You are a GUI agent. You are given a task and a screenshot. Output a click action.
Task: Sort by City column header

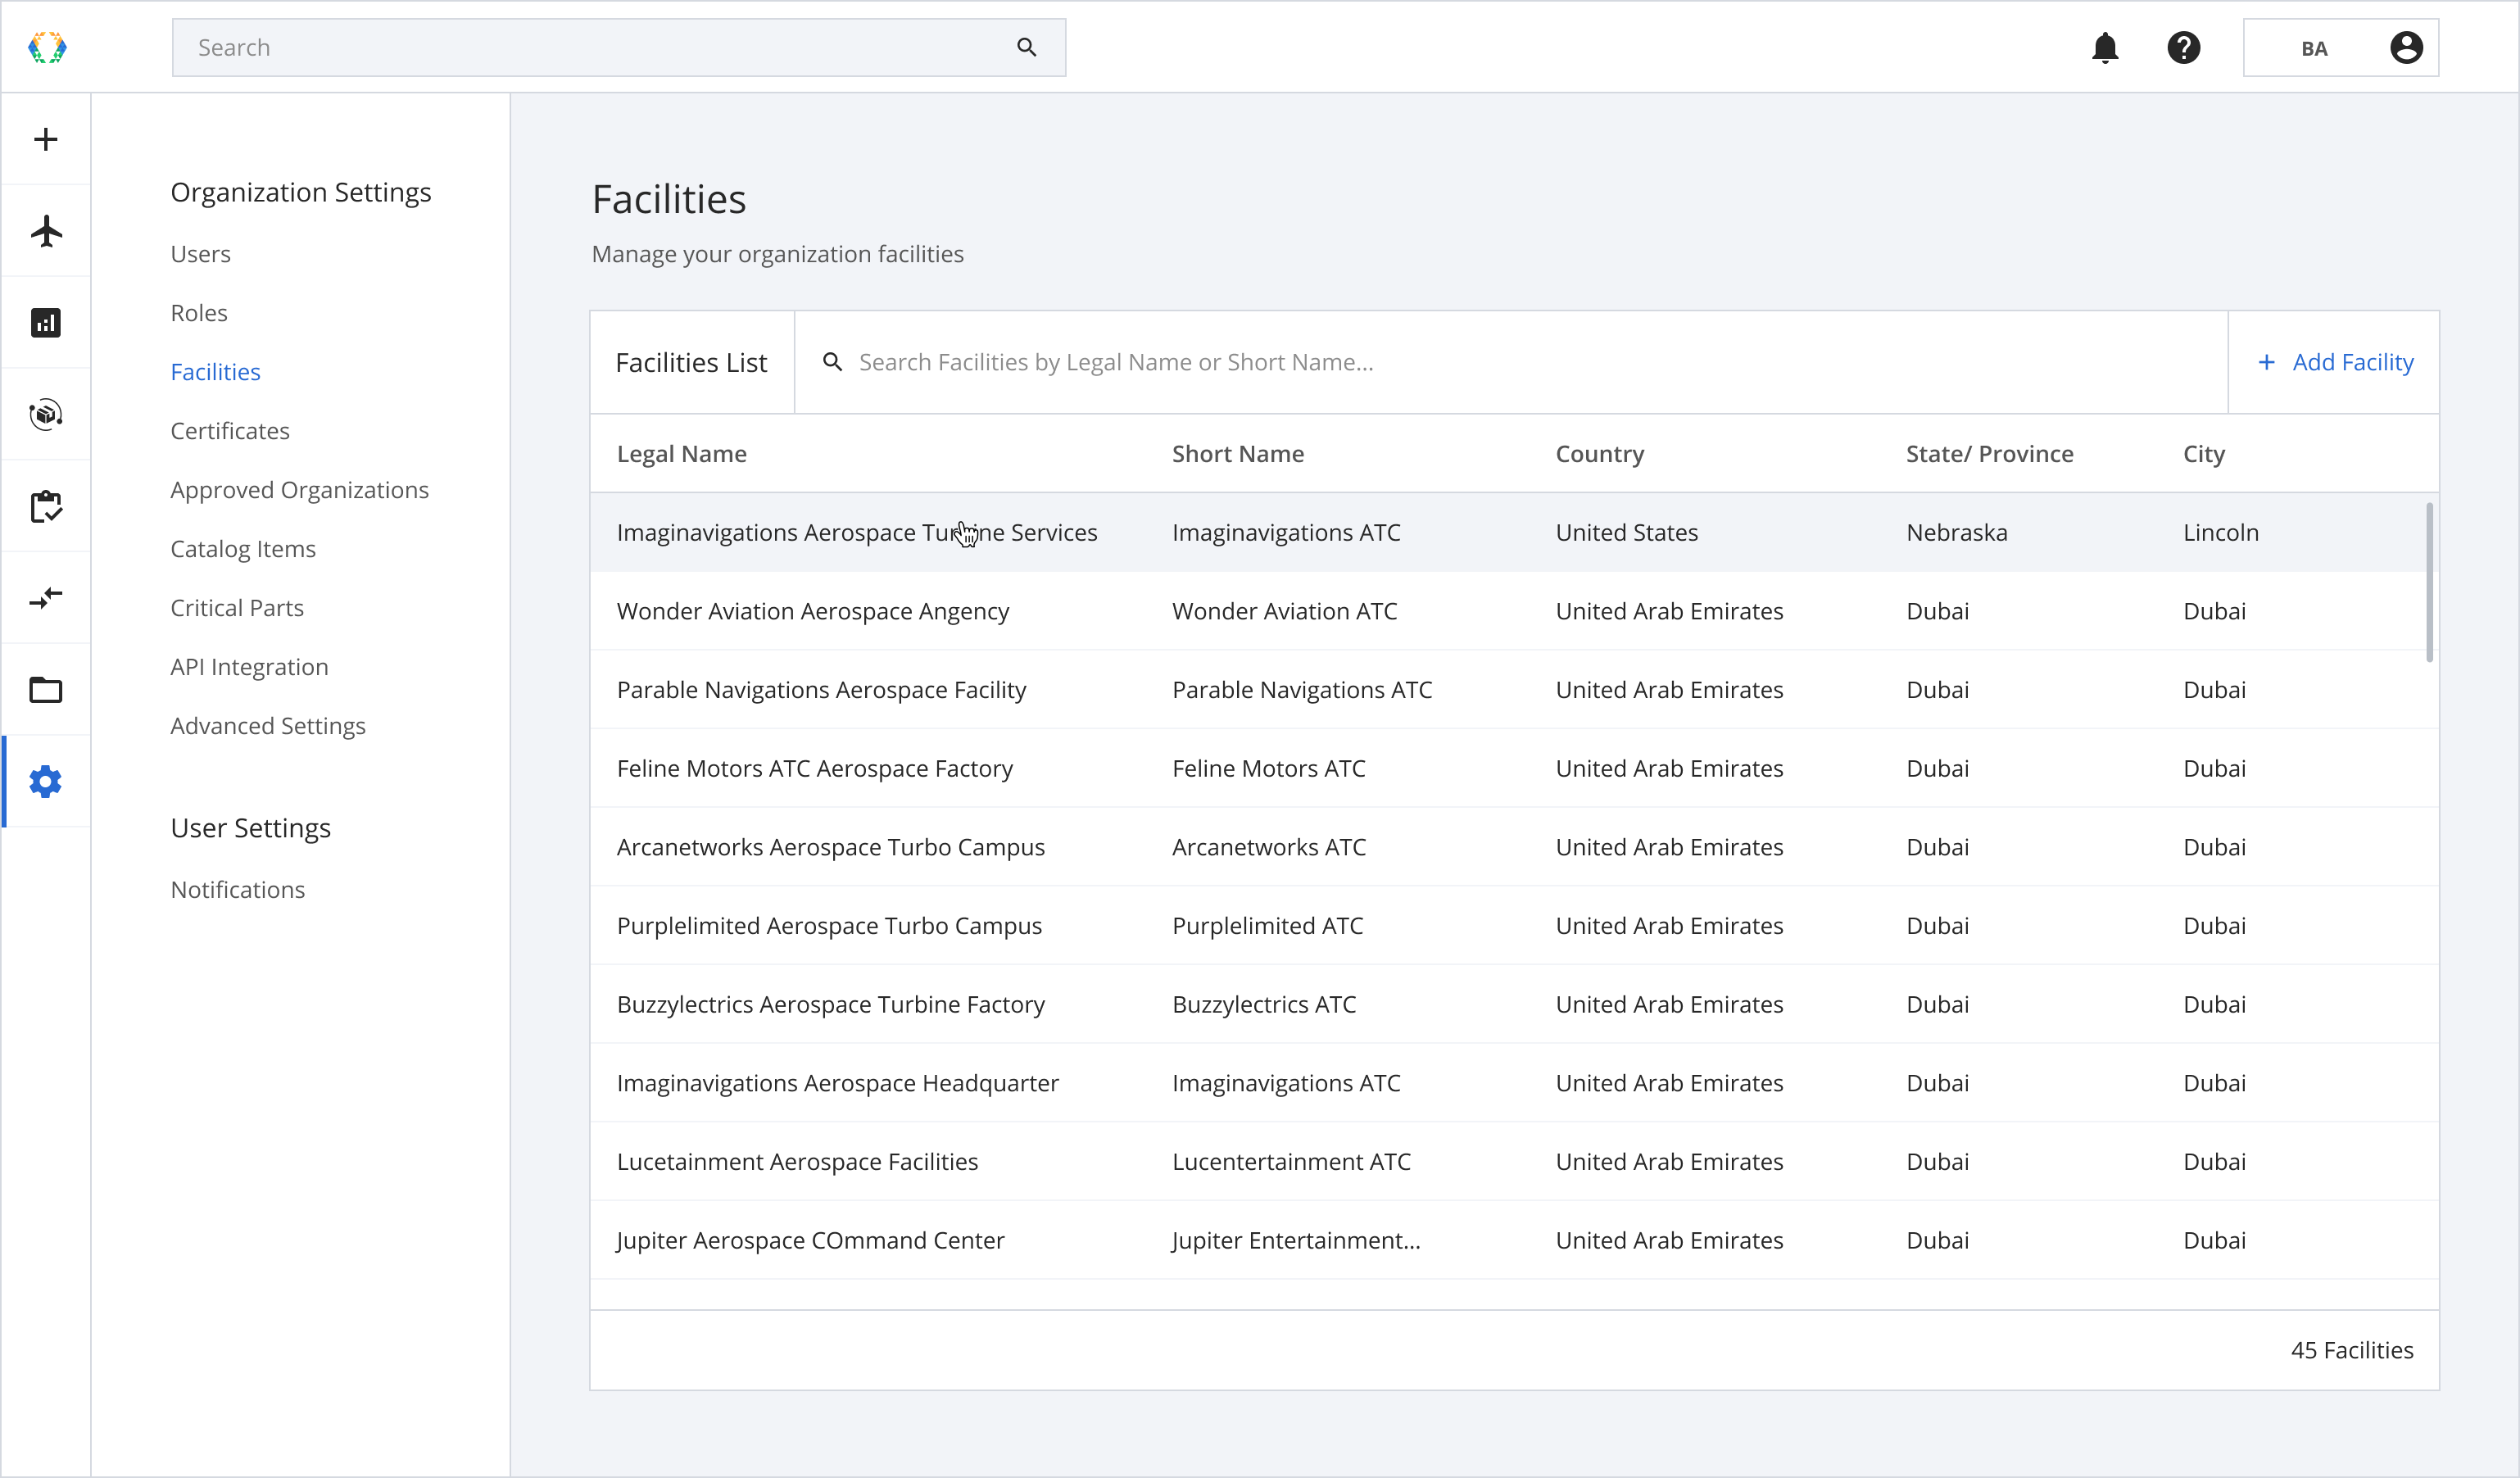coord(2204,454)
